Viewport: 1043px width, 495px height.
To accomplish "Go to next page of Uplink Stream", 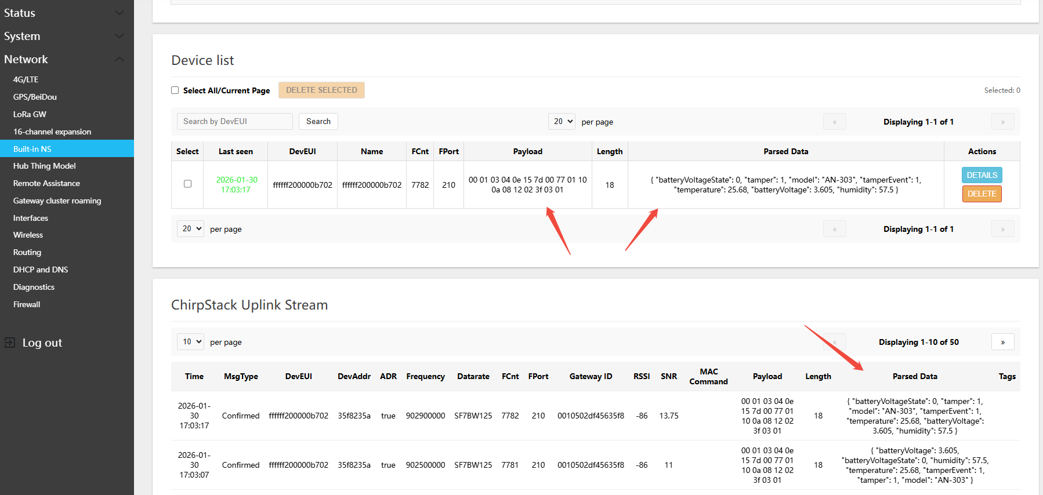I will (1002, 342).
